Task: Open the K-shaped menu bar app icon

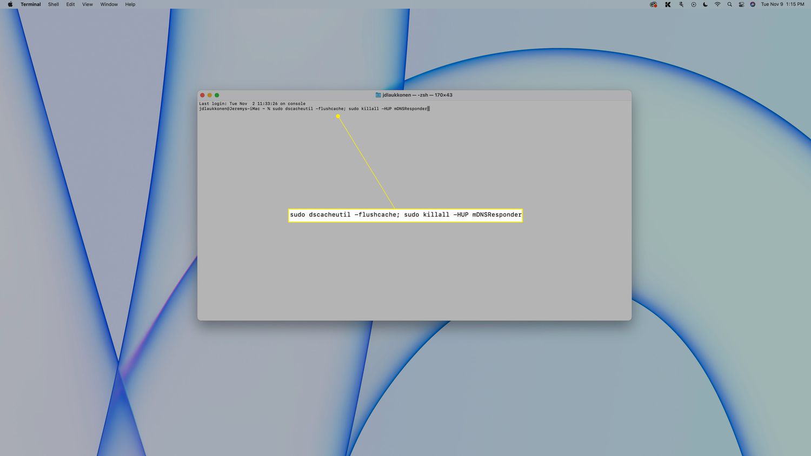Action: tap(668, 4)
